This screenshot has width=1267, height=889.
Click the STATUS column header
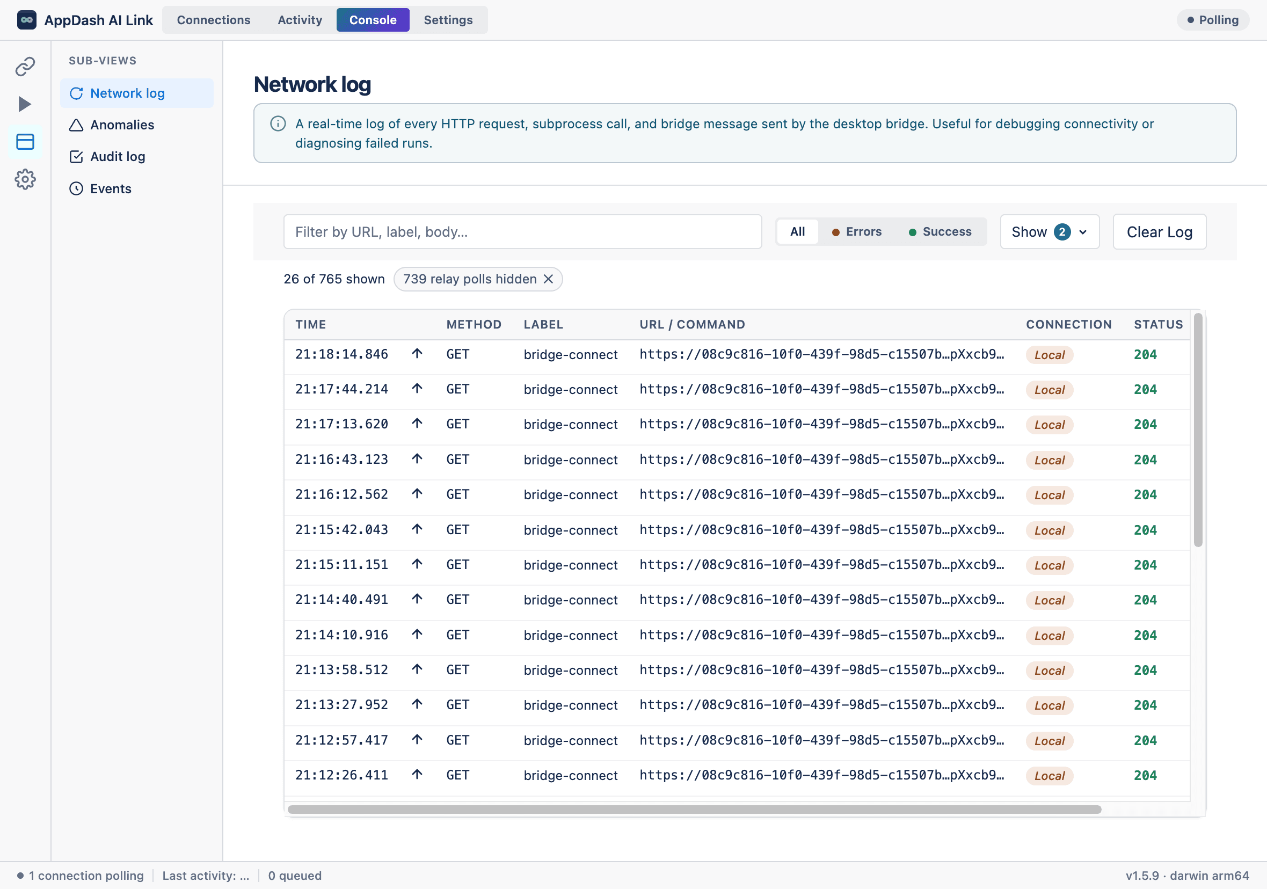pyautogui.click(x=1159, y=324)
